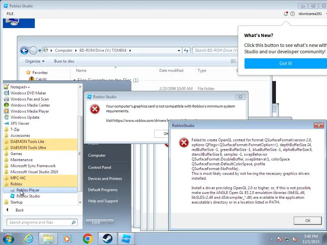Expand the Games folder

(x=41, y=153)
